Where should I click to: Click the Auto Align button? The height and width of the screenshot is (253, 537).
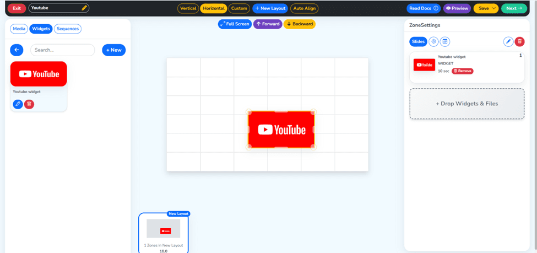[x=304, y=8]
